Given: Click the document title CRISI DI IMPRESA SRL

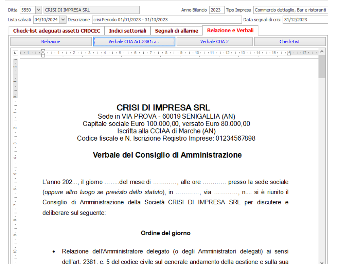Looking at the screenshot, I should click(163, 107).
